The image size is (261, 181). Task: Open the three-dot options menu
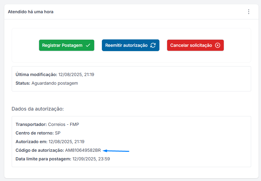pyautogui.click(x=249, y=12)
